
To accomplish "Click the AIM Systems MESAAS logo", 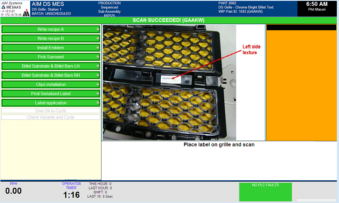I will (15, 9).
